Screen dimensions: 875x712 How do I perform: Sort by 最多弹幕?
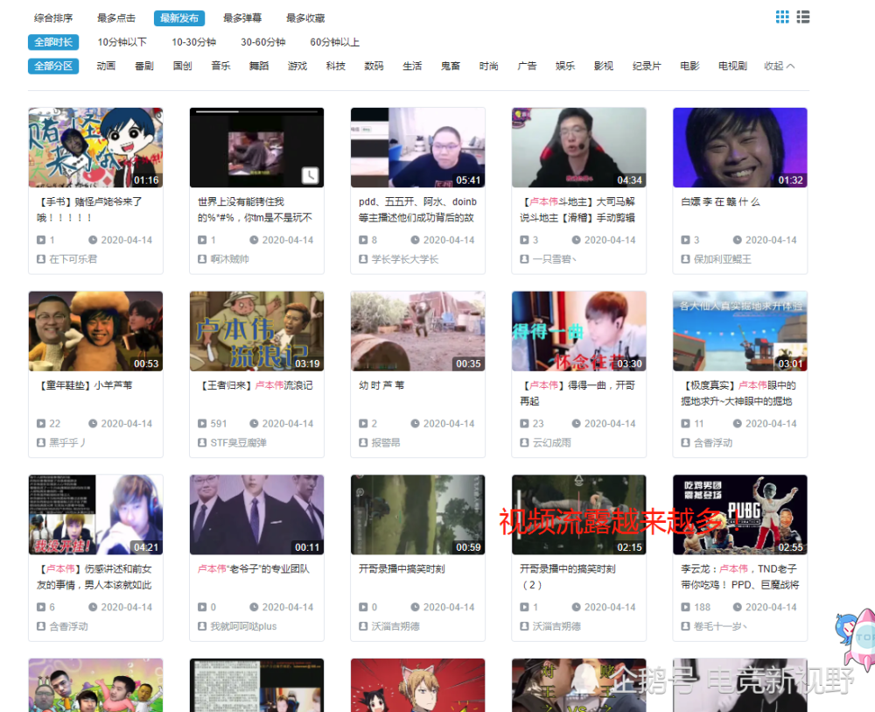coord(242,18)
